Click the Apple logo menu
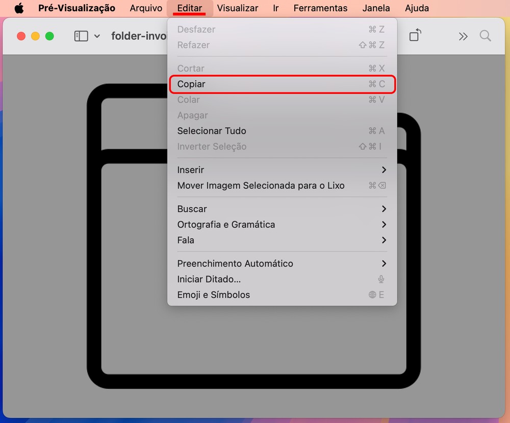 (x=19, y=8)
